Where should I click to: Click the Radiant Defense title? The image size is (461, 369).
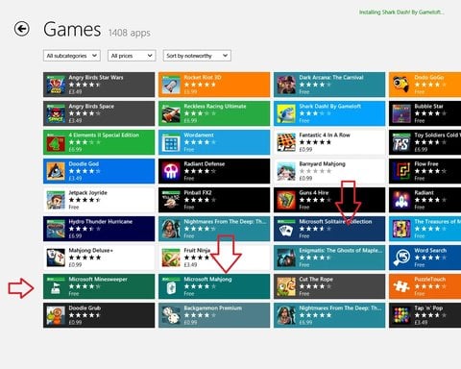click(x=205, y=163)
